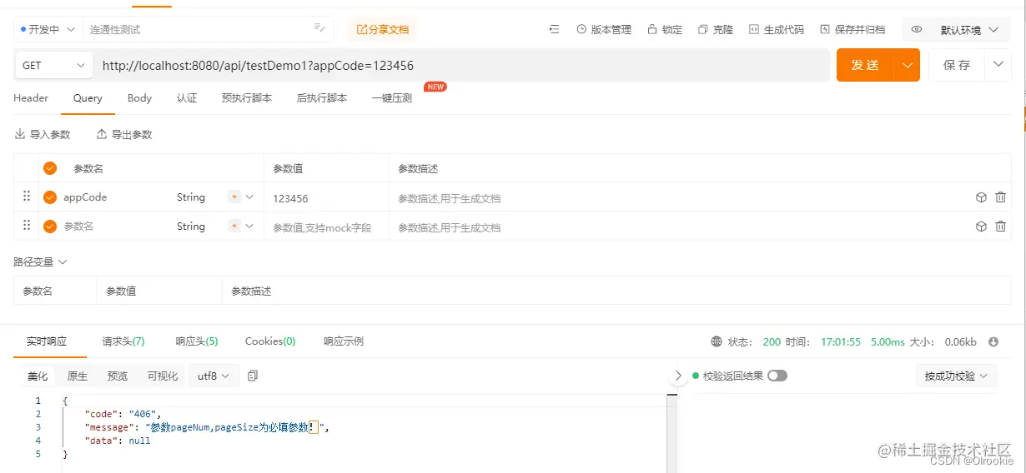Viewport: 1026px width, 473px height.
Task: Select the 美化 response view
Action: tap(38, 376)
